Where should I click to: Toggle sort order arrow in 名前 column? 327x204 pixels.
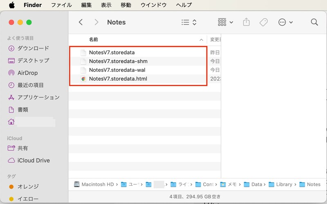[201, 40]
